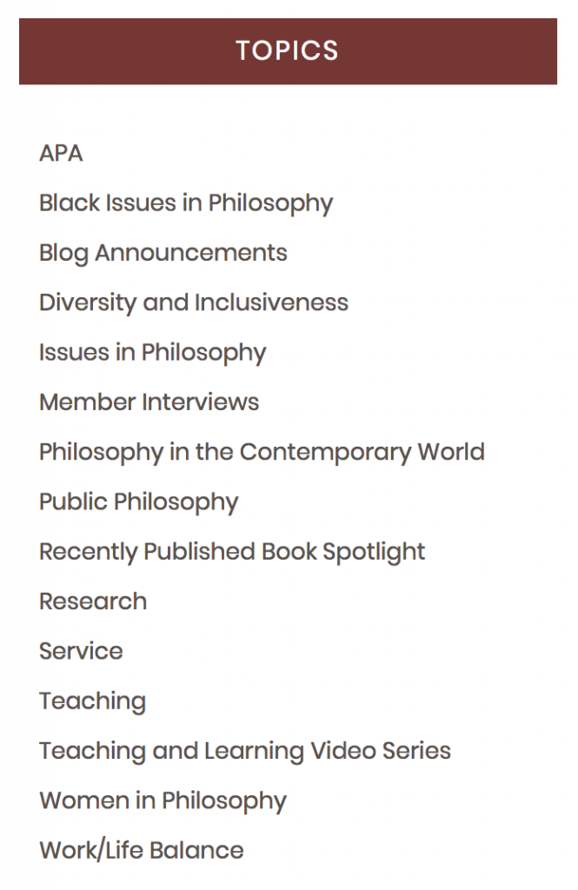578x890 pixels.
Task: Select Work/Life Balance topic
Action: coord(142,849)
